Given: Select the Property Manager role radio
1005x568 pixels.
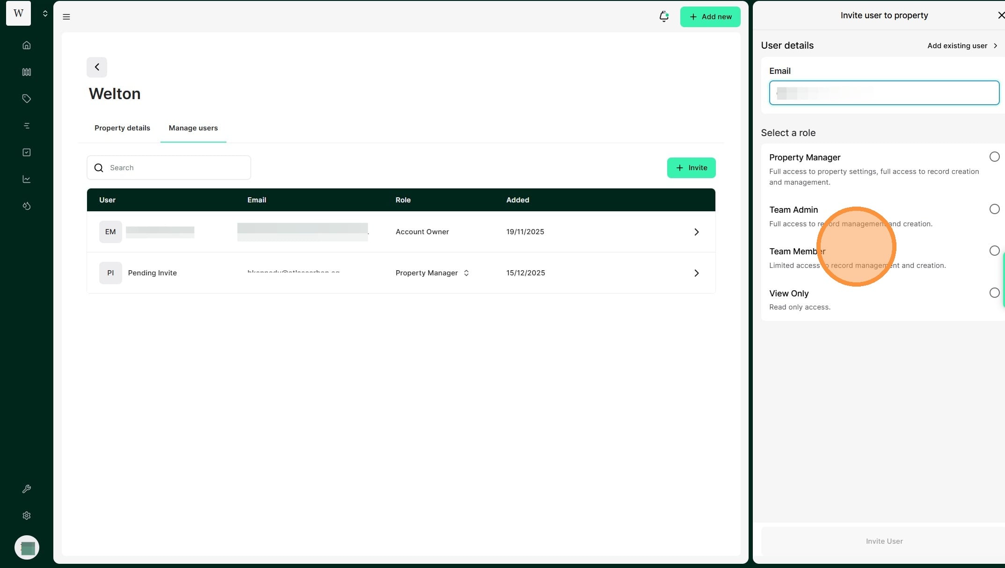Looking at the screenshot, I should [994, 157].
